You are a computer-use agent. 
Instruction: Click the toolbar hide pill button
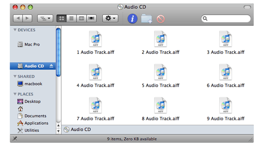pyautogui.click(x=247, y=7)
